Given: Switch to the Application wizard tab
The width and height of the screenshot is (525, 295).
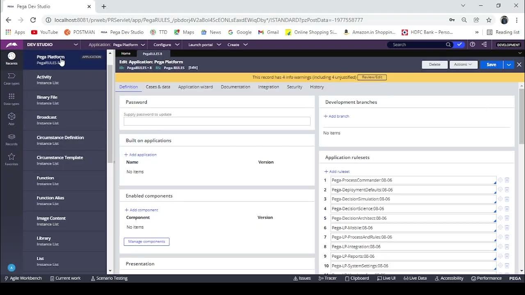Looking at the screenshot, I should [x=195, y=87].
